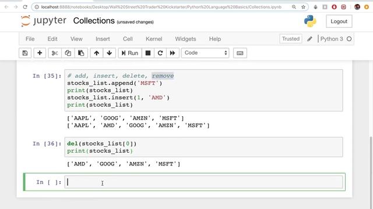Click into the code cell In [36]
Screen dimensions: 373x209
[x=203, y=147]
